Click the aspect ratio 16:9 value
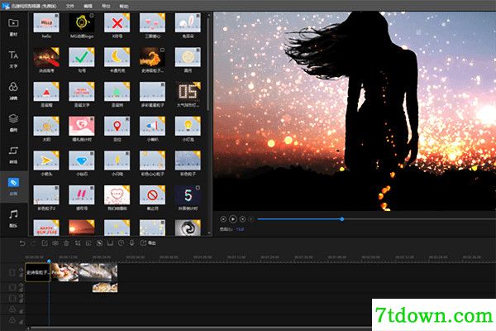This screenshot has width=496, height=331. coord(240,229)
